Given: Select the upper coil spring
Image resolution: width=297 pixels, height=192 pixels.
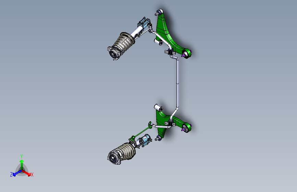Looking at the screenshot, I should [124, 42].
